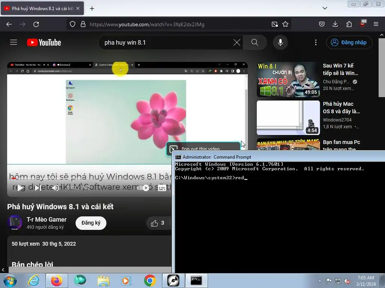Open Phá hủy Mac OS 8 video title

(x=341, y=108)
